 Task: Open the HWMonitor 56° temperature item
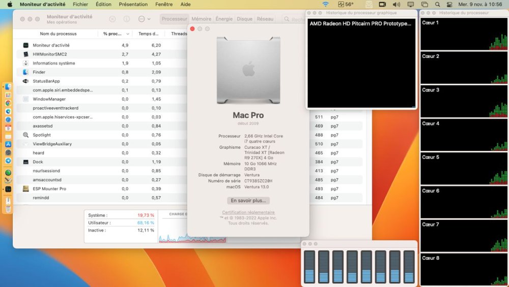(346, 4)
